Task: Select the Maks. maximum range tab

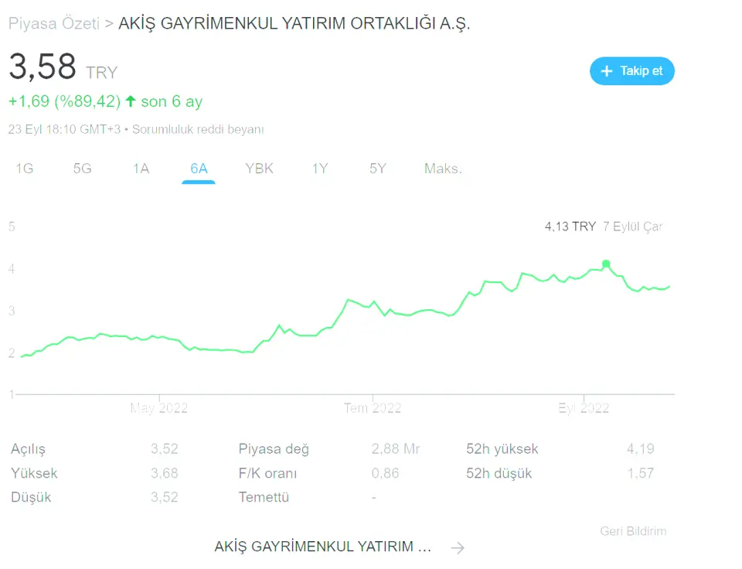Action: (443, 169)
